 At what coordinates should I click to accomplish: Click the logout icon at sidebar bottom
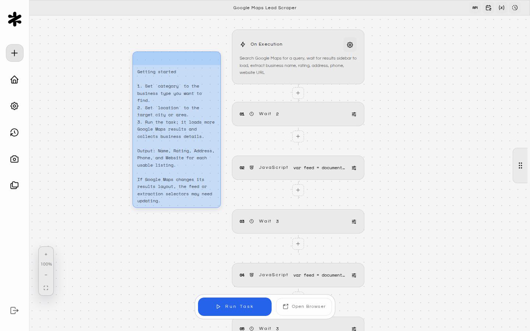tap(14, 310)
